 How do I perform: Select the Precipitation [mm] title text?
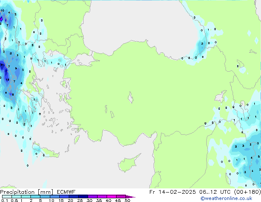pyautogui.click(x=26, y=192)
